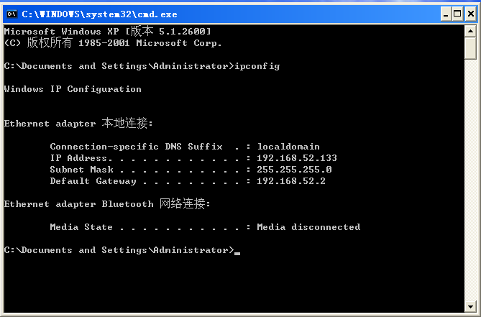Maximize the command prompt window

tap(457, 14)
